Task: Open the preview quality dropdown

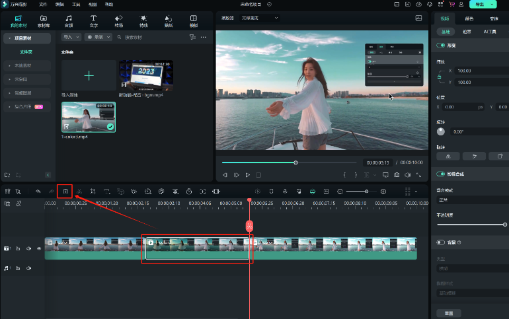Action: pyautogui.click(x=260, y=18)
